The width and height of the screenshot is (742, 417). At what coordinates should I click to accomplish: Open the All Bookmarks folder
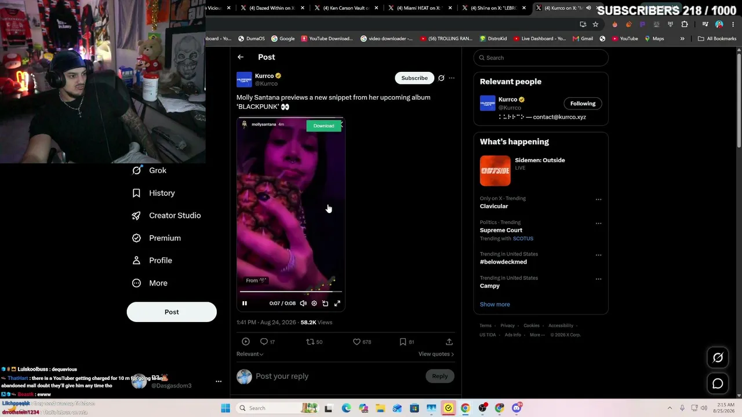[717, 39]
